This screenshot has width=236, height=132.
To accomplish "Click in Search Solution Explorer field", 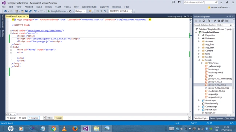I will 212,25.
